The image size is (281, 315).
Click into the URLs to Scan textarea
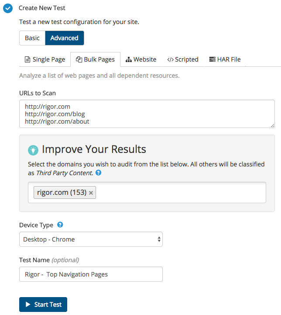pos(147,114)
